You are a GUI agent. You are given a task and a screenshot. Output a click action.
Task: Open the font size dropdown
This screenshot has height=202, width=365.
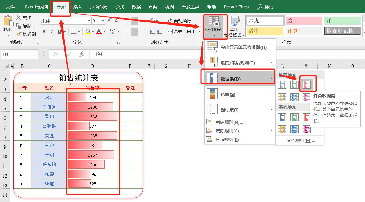103,21
